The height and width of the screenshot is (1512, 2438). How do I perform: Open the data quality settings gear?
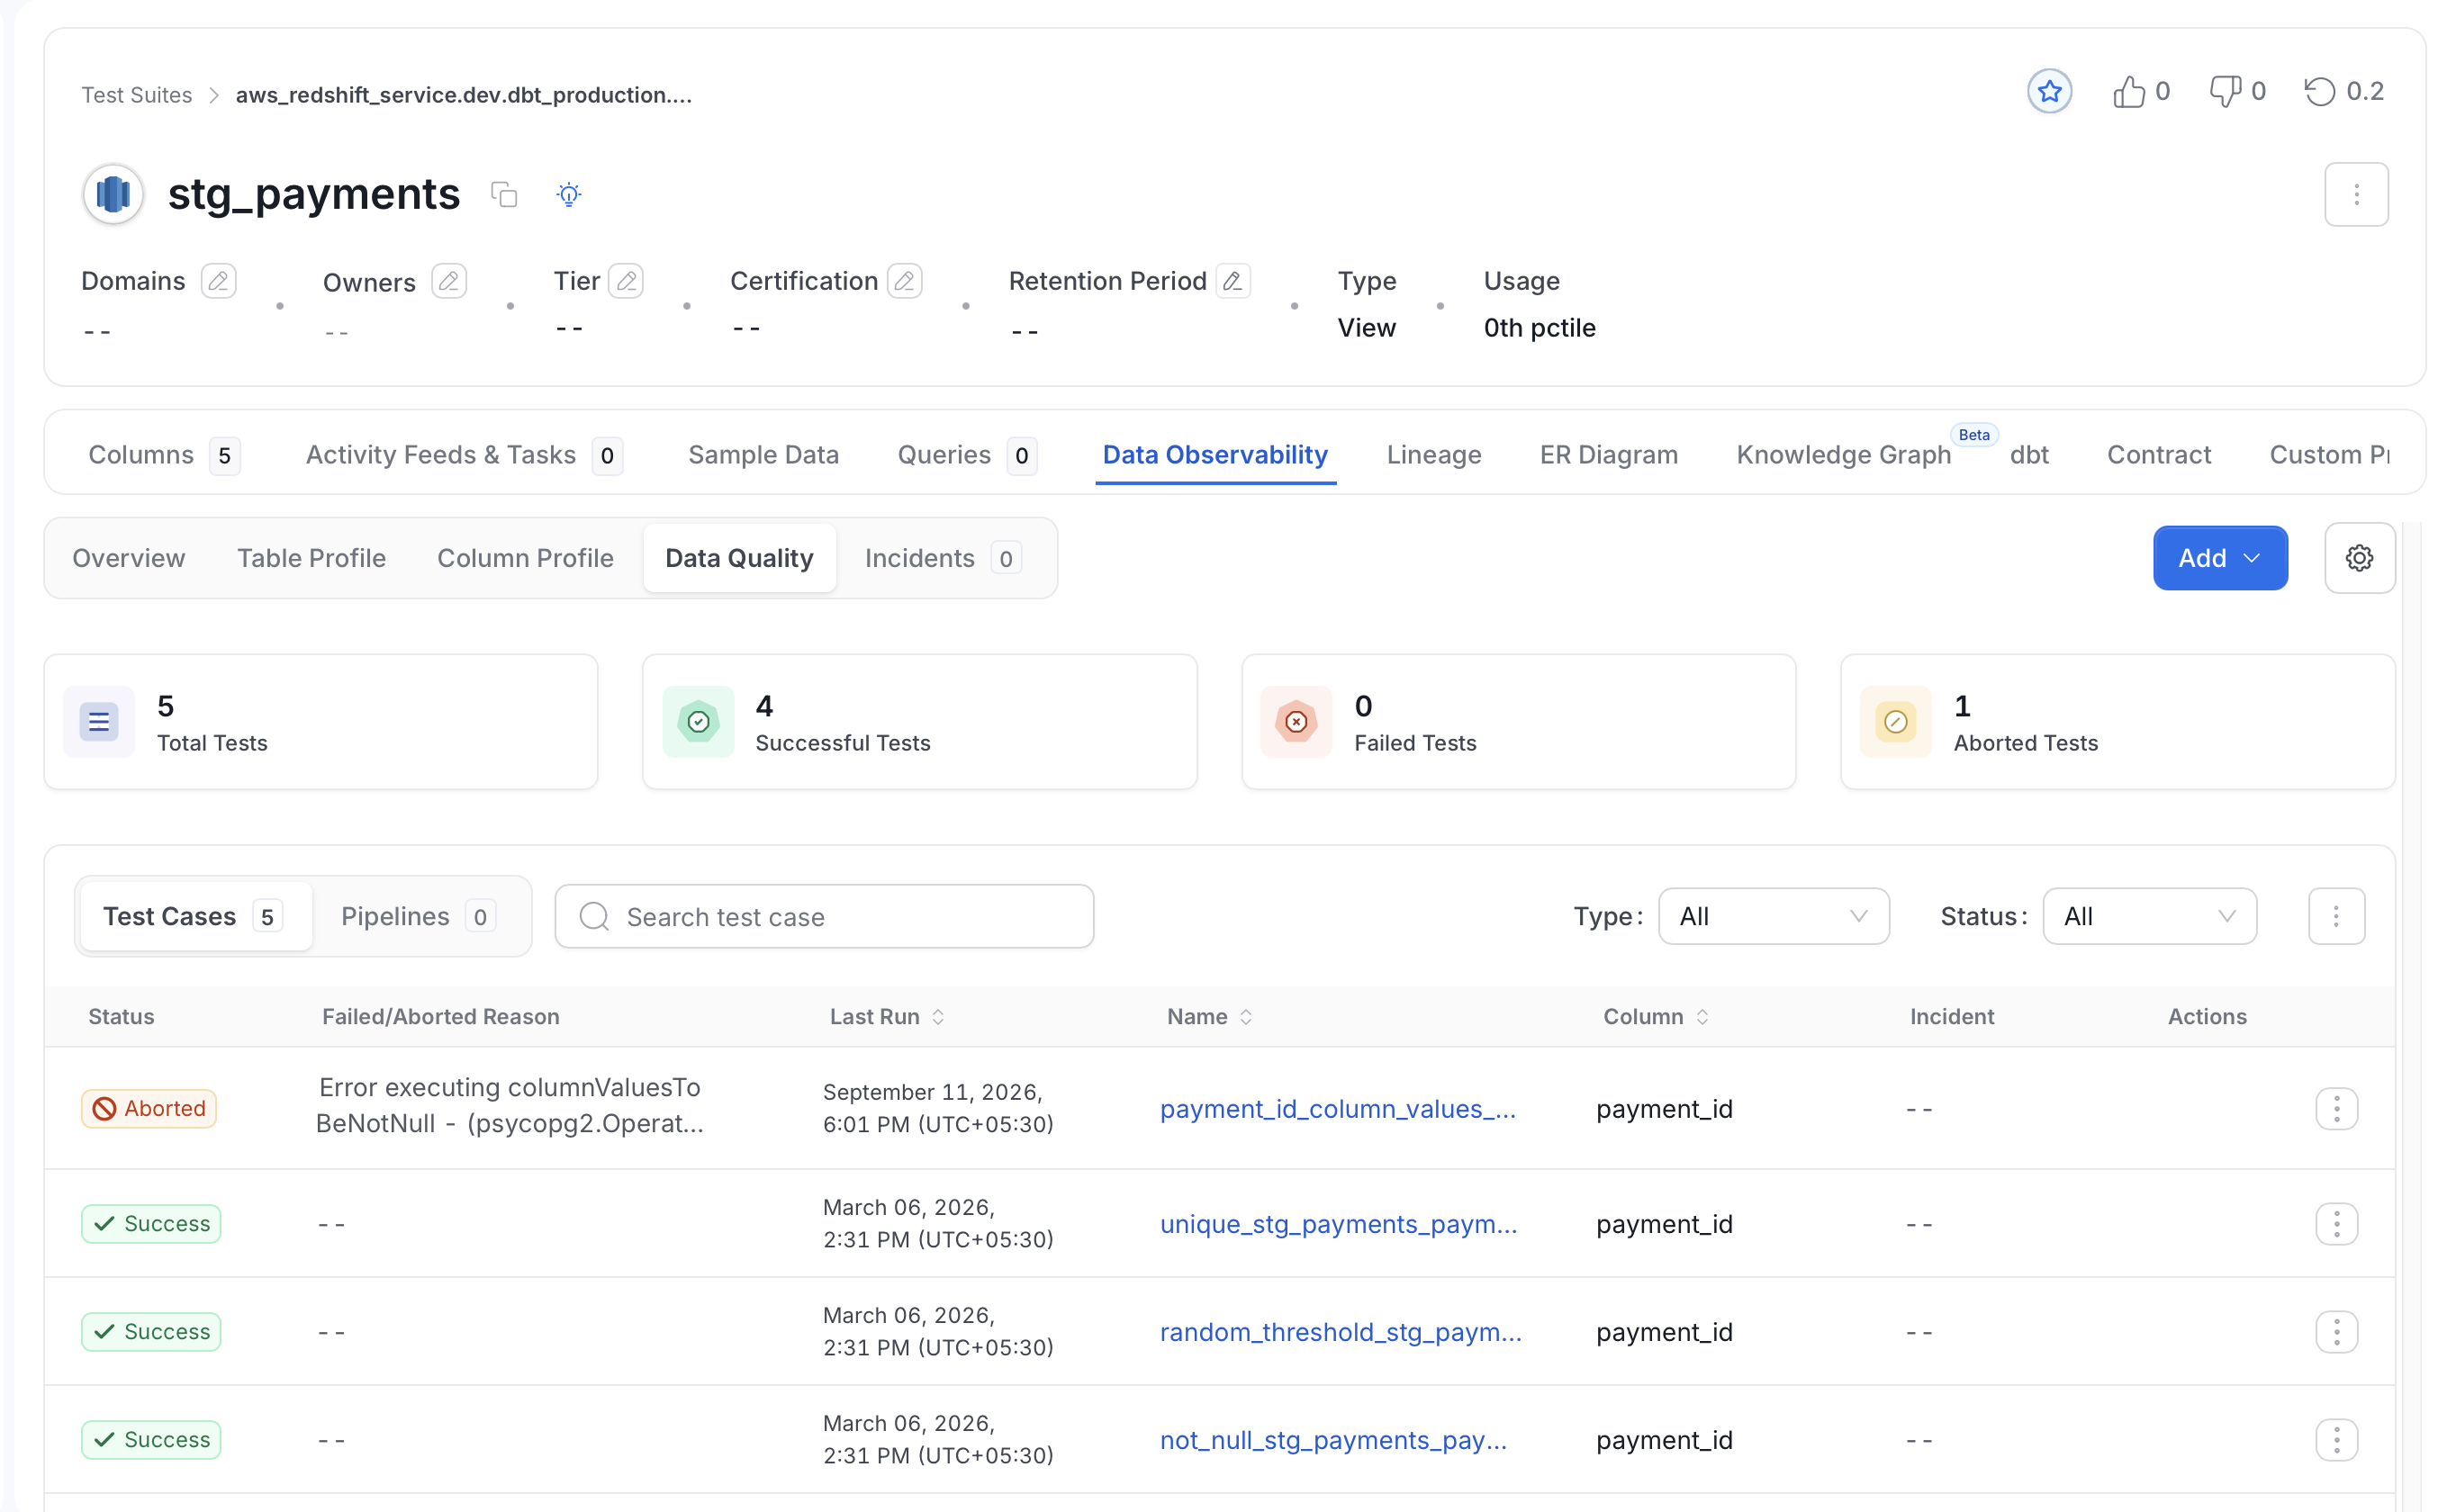(x=2359, y=558)
